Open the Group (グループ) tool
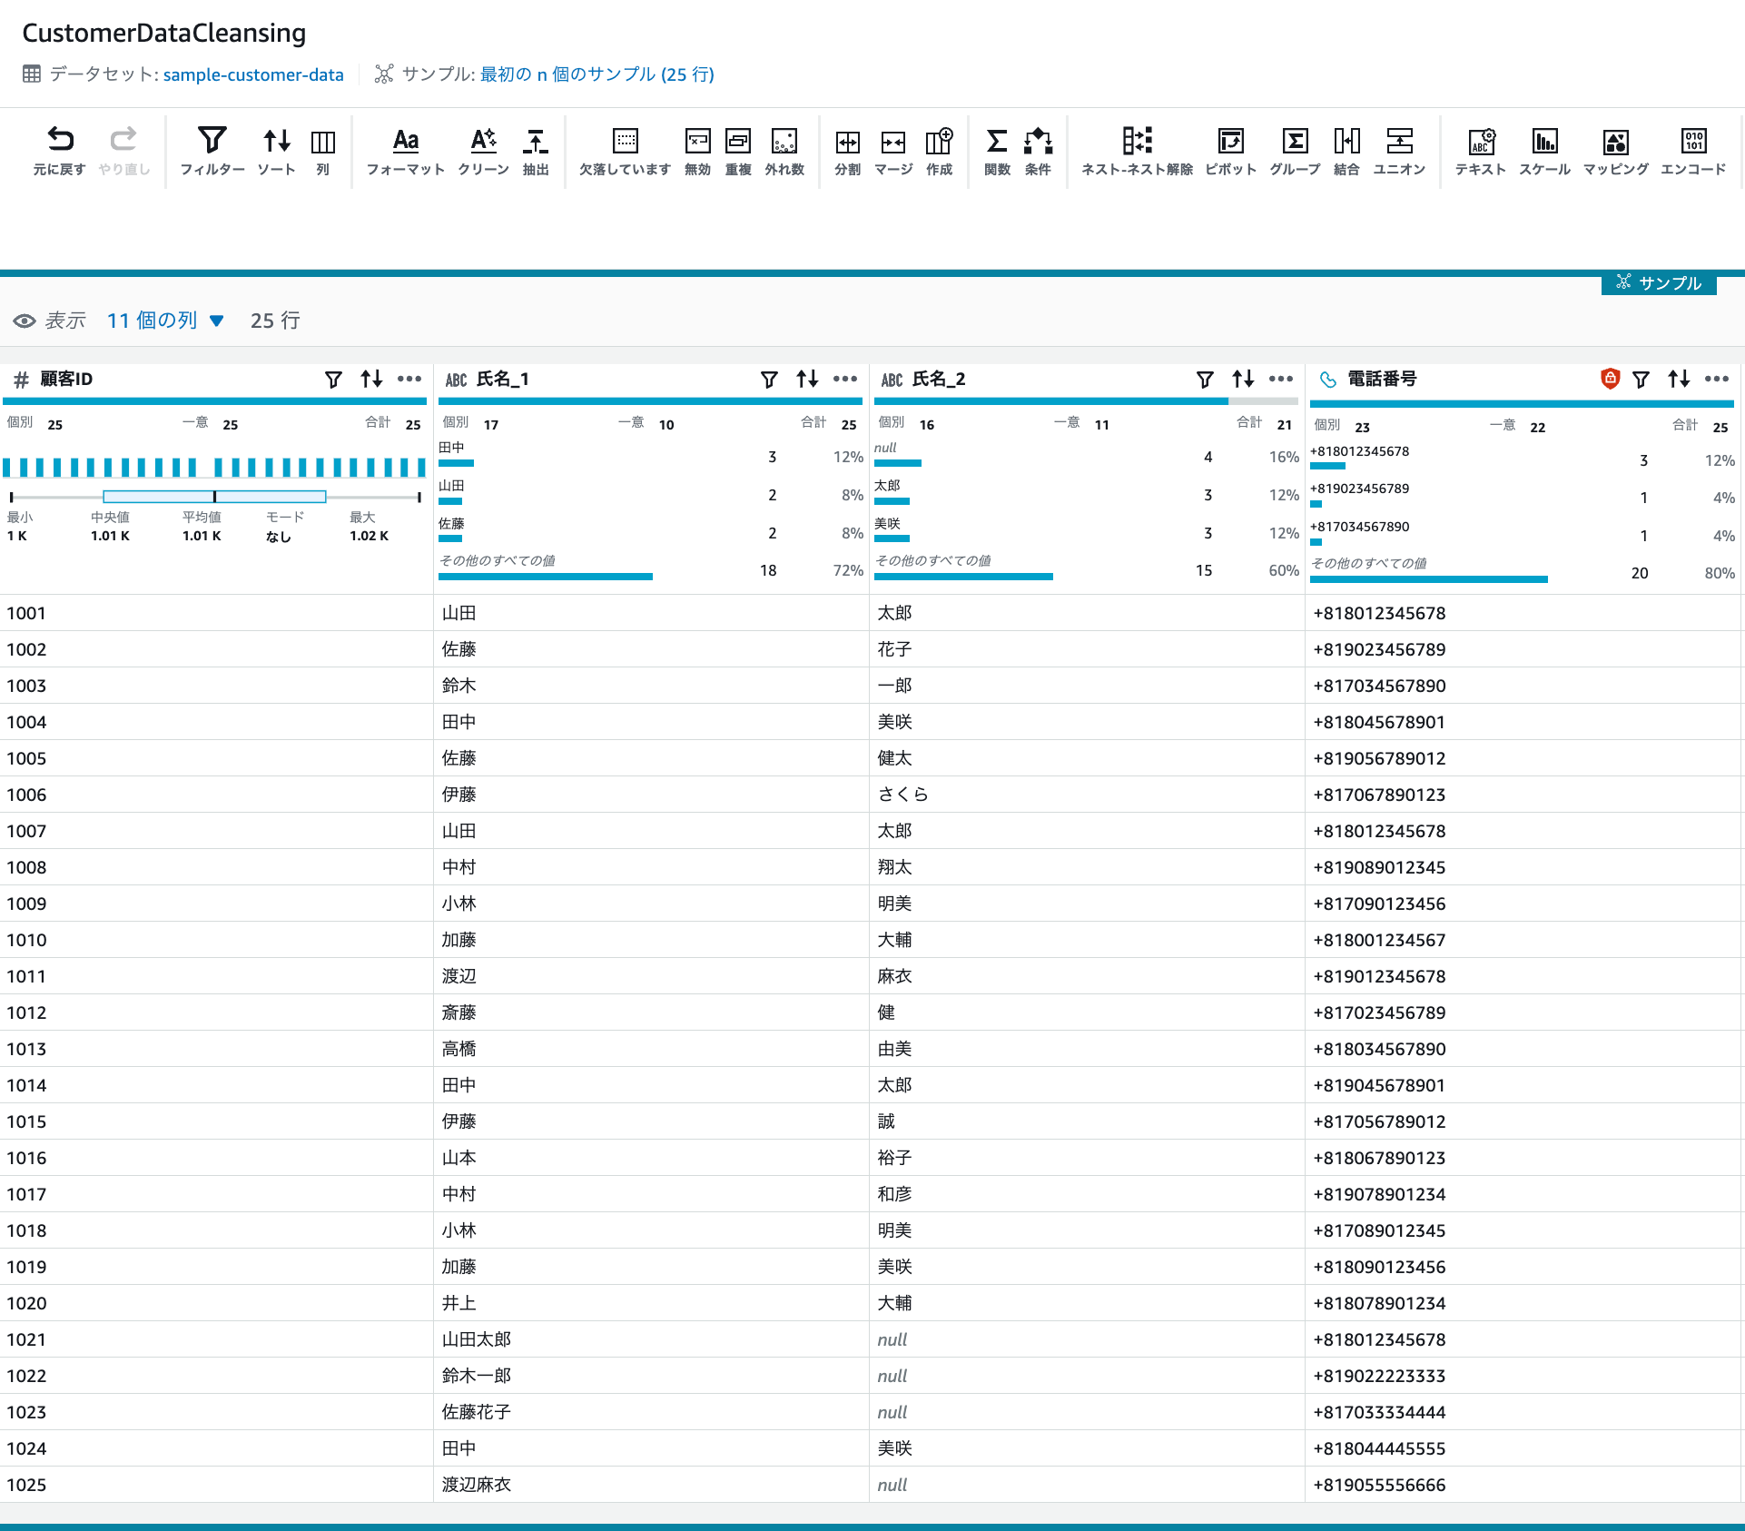The image size is (1745, 1531). (x=1295, y=150)
